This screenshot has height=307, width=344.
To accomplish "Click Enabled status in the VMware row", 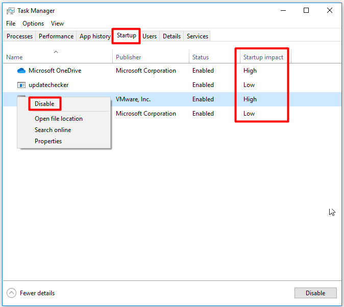I will point(203,99).
